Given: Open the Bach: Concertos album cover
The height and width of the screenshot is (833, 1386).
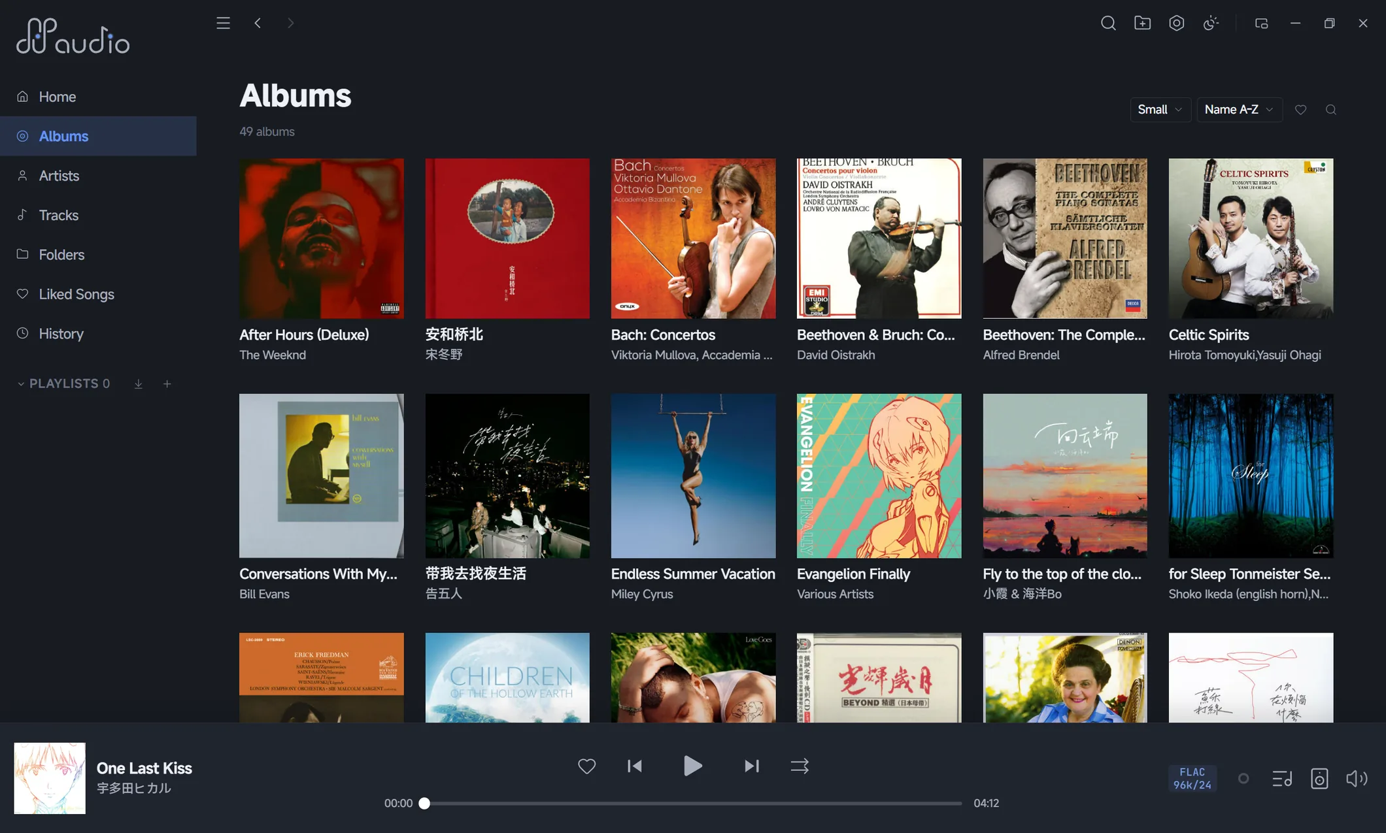Looking at the screenshot, I should click(693, 238).
